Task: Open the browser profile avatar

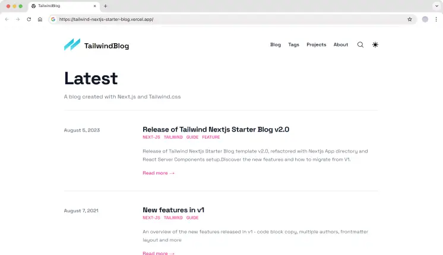Action: 425,19
